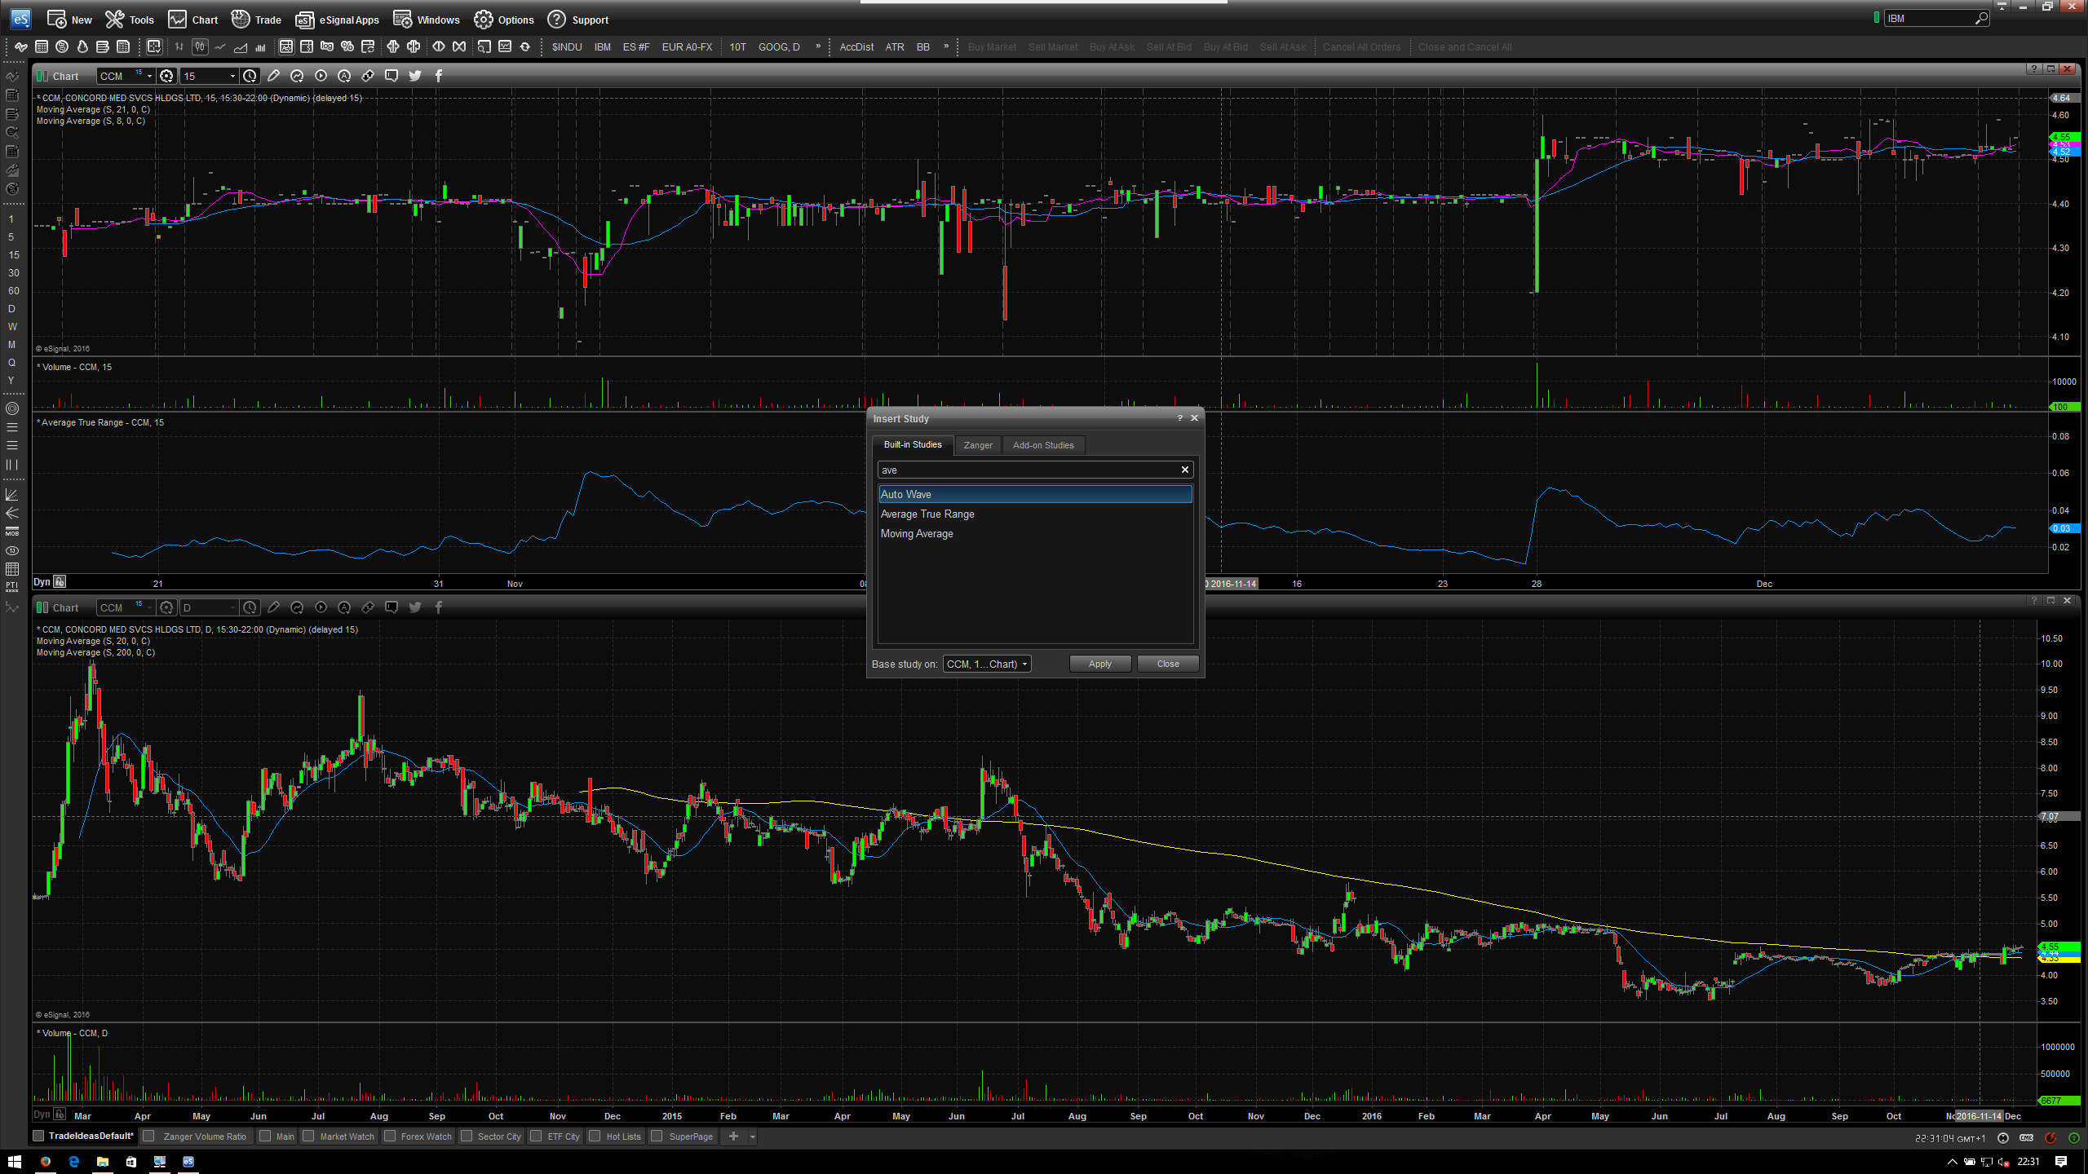Viewport: 2088px width, 1174px height.
Task: Click the pencil edit icon in the top chart toolbar
Action: point(273,76)
